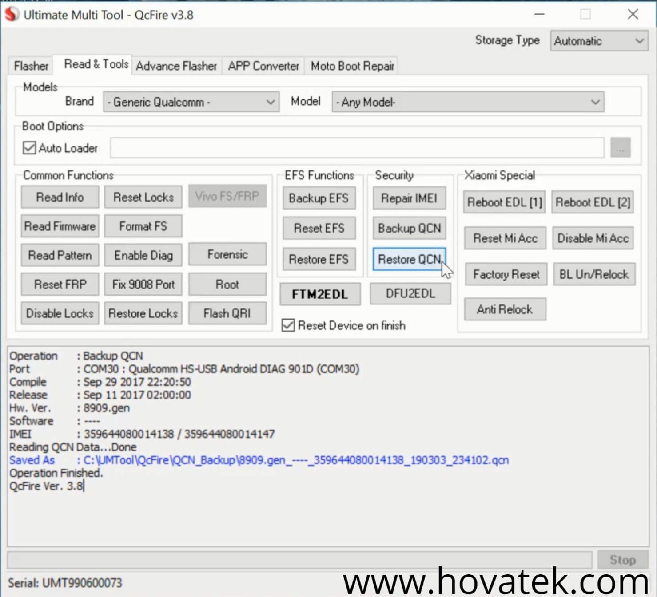Viewport: 657px width, 597px height.
Task: Toggle Reset Device on finish checkbox
Action: tap(288, 325)
